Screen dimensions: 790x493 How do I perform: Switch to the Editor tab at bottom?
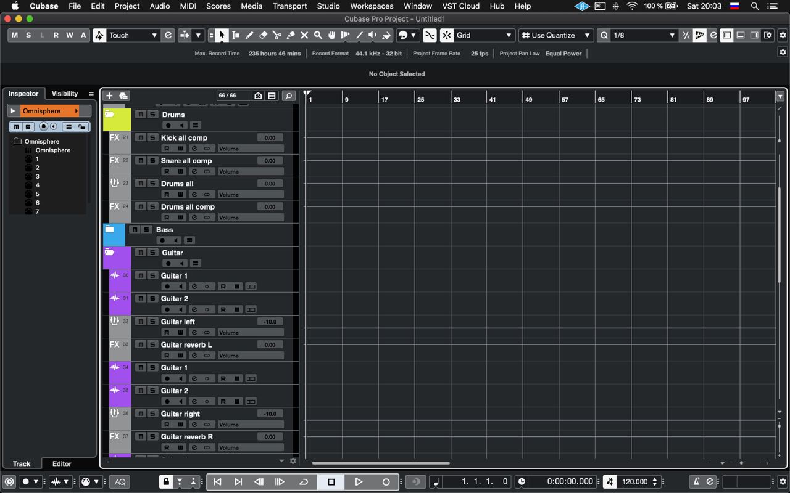[x=62, y=463]
